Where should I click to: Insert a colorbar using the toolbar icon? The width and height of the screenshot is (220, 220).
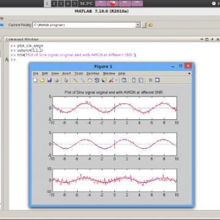point(134,80)
